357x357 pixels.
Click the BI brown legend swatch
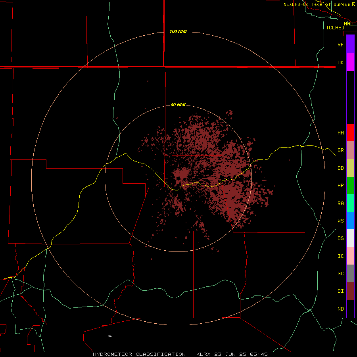point(350,291)
